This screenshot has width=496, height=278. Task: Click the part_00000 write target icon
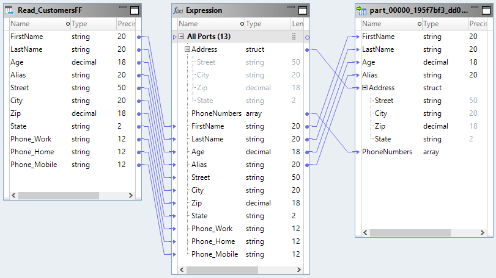(x=361, y=10)
